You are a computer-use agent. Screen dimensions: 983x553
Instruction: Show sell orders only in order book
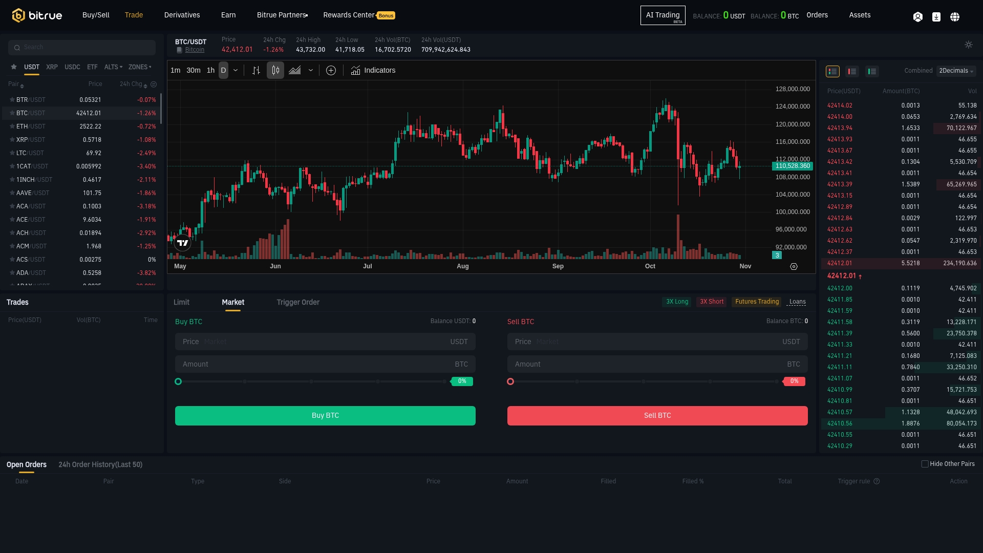point(852,72)
